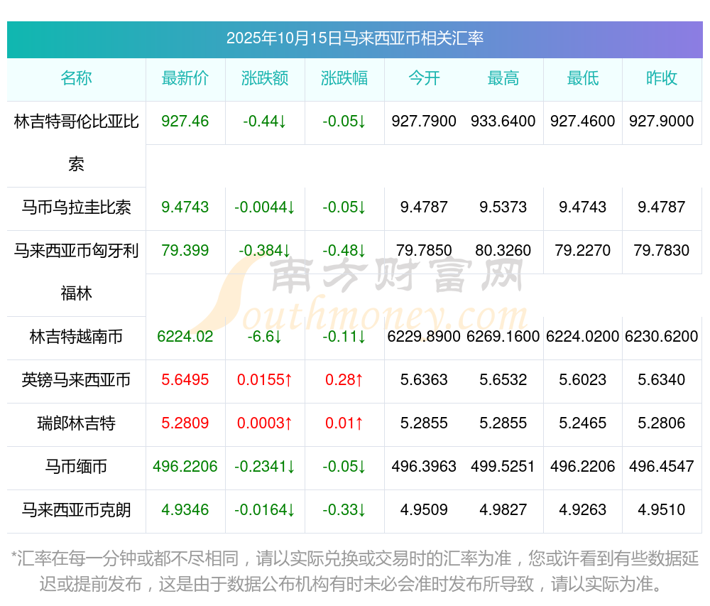The width and height of the screenshot is (710, 606).
Task: Click previous close 79.7830
Action: coord(662,251)
